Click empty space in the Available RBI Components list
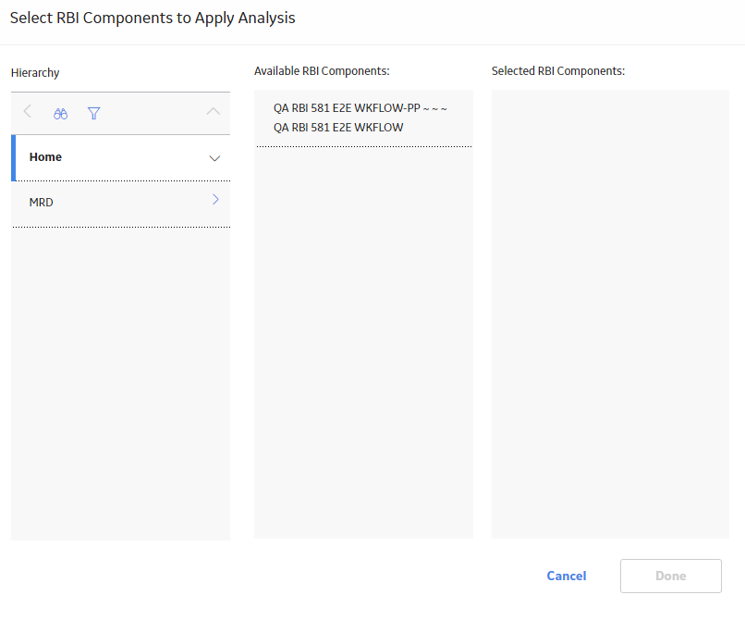This screenshot has height=620, width=745. [x=363, y=342]
